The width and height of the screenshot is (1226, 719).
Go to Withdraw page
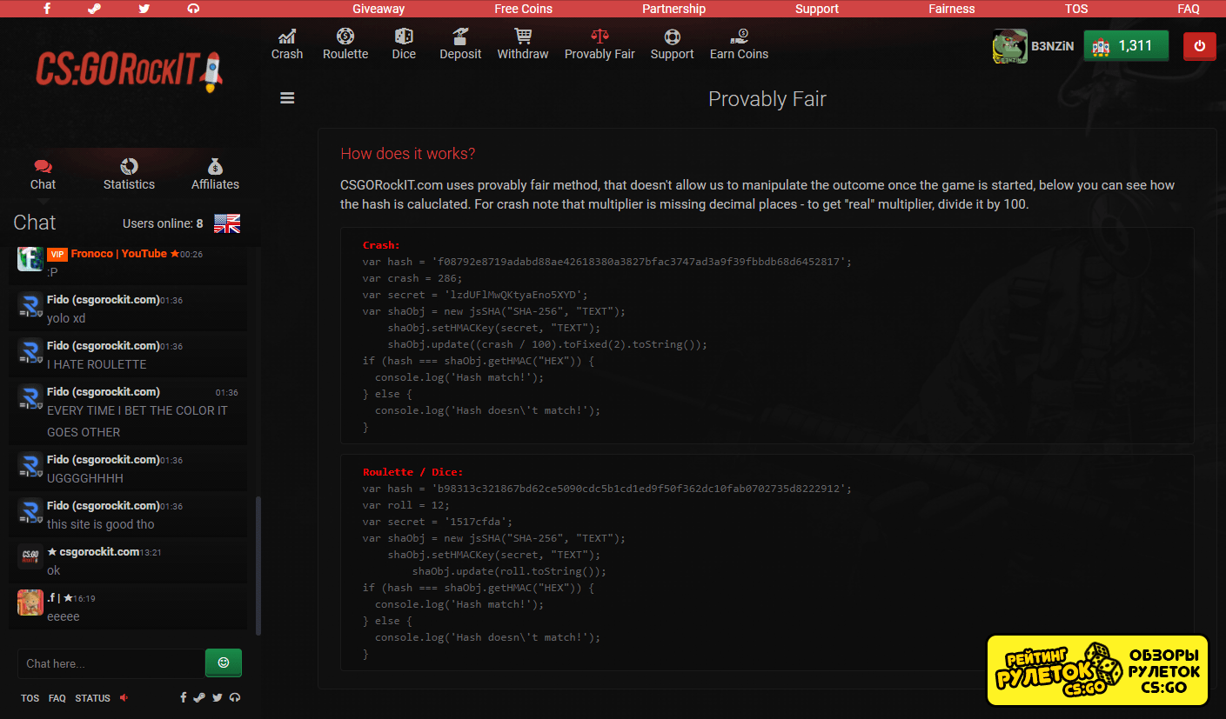tap(523, 44)
